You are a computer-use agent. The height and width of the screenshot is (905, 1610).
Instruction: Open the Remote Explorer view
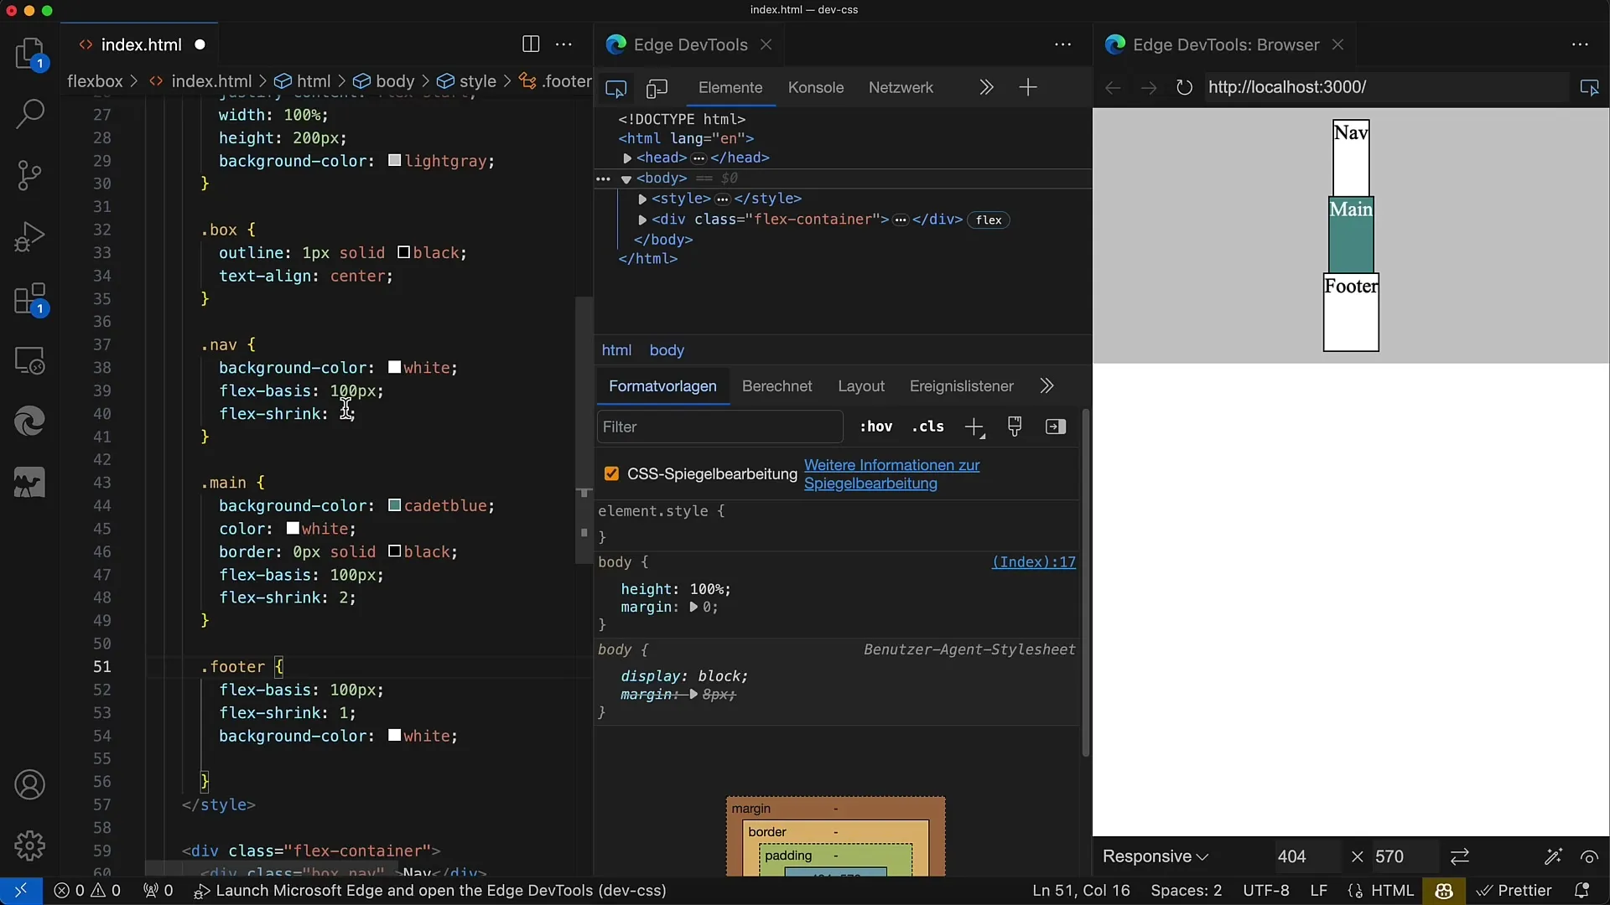coord(30,360)
